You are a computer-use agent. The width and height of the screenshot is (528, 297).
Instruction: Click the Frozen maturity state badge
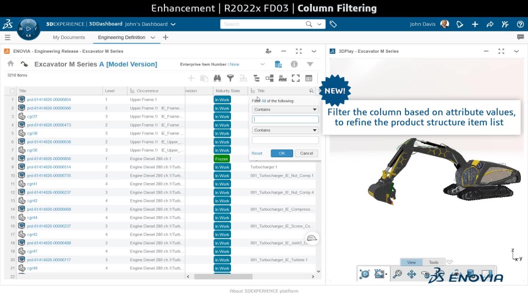(222, 158)
